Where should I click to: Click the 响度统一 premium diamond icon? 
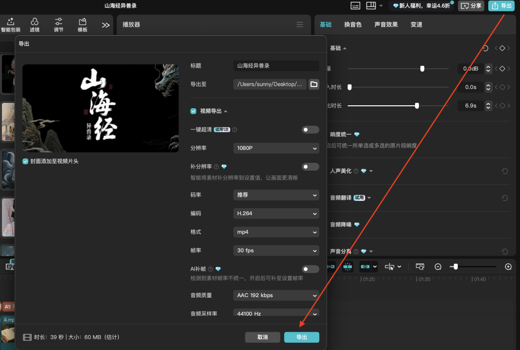[357, 135]
